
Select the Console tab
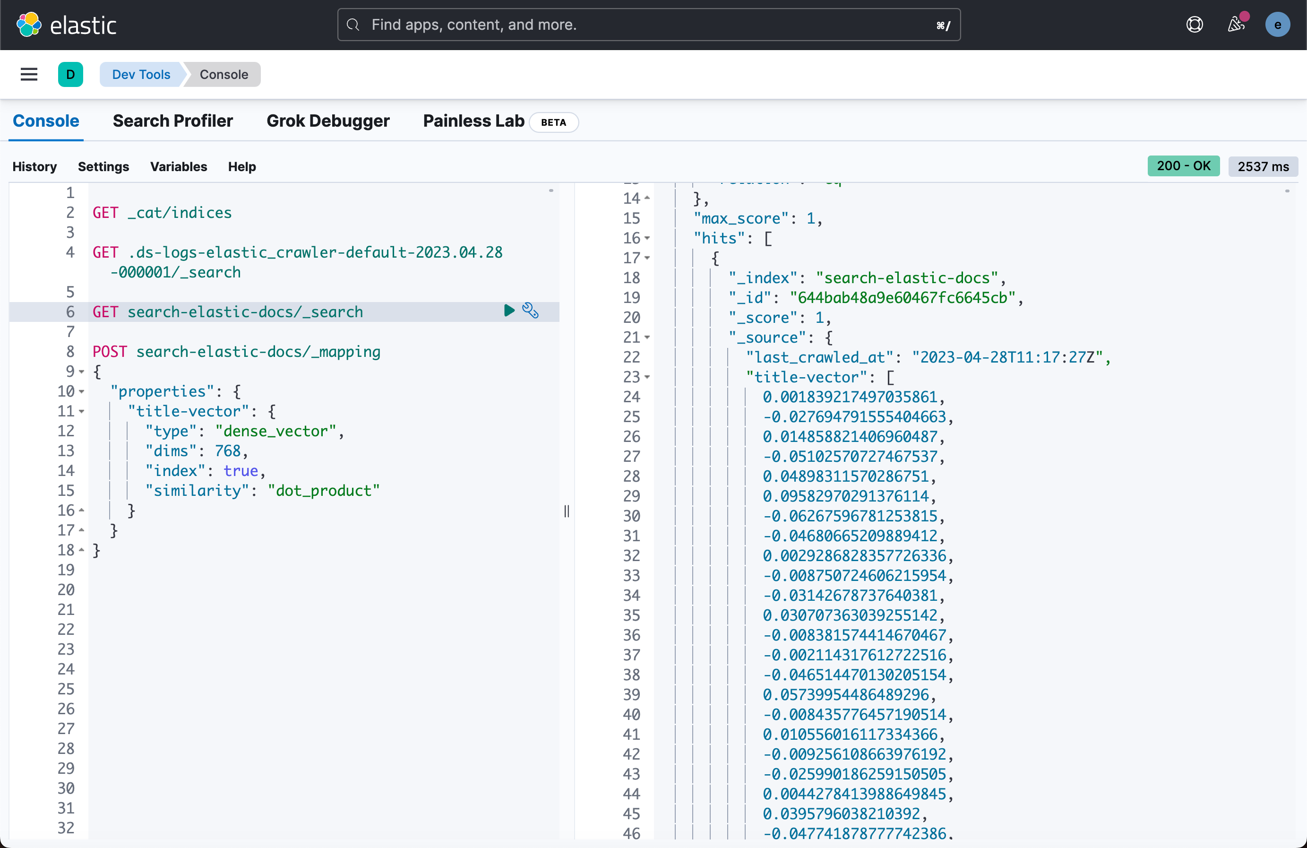[46, 121]
